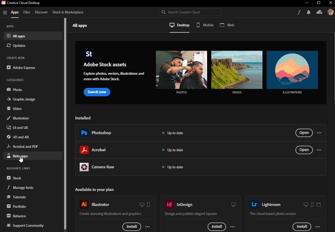
Task: Open the Behance resource link
Action: pyautogui.click(x=33, y=216)
